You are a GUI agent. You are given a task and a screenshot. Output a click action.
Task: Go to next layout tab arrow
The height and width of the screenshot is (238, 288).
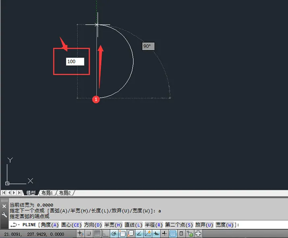(14, 192)
